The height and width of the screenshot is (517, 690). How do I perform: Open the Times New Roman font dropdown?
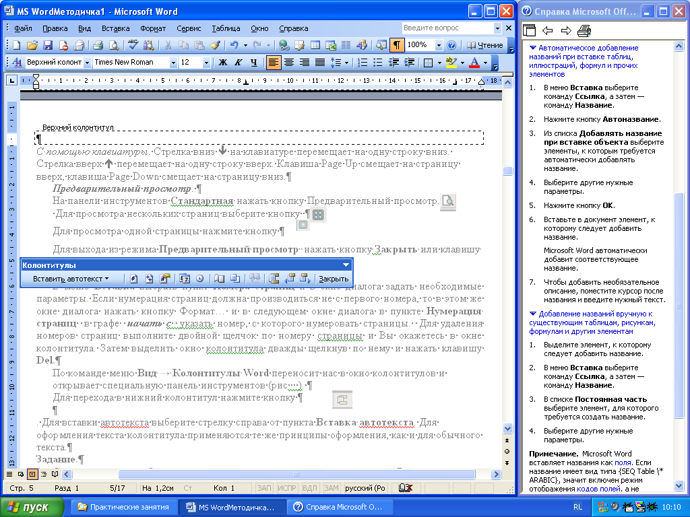tap(173, 63)
